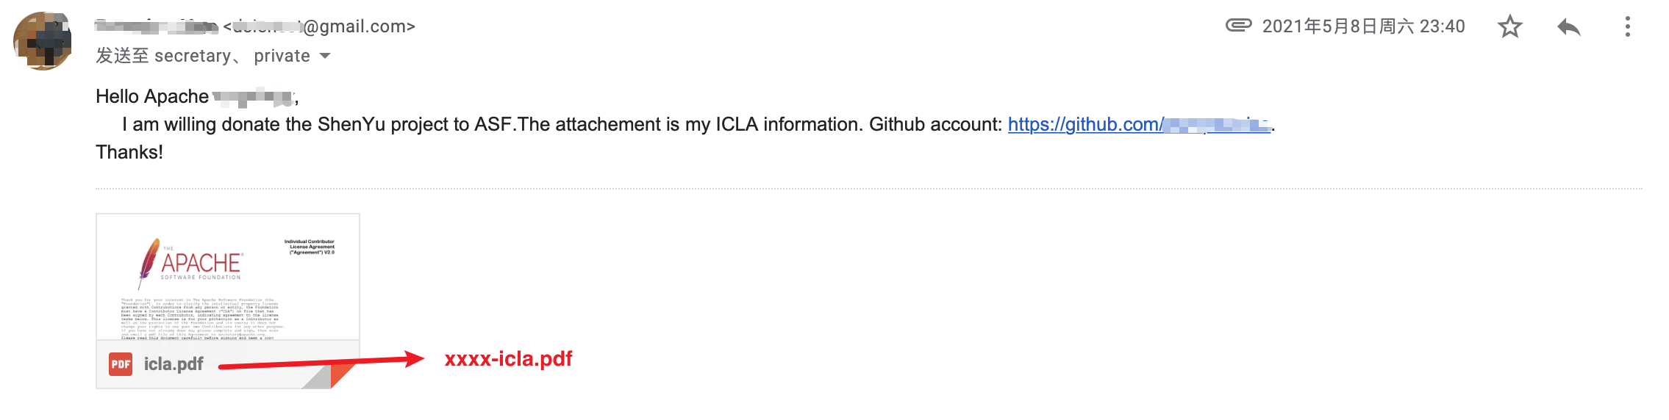This screenshot has width=1669, height=420.
Task: Click the "private" recipient name
Action: point(282,56)
